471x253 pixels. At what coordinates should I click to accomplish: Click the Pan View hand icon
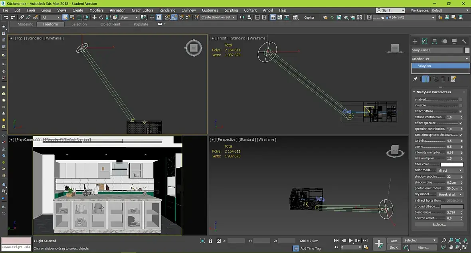[x=451, y=247]
